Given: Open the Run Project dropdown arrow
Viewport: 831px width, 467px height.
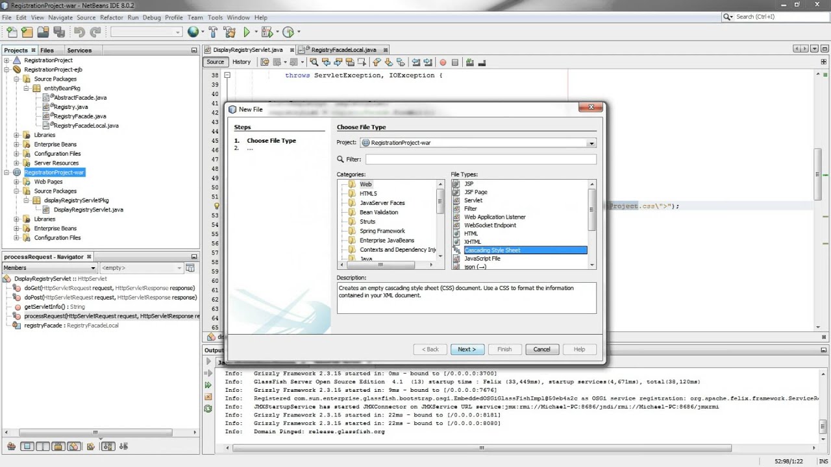Looking at the screenshot, I should coord(256,32).
